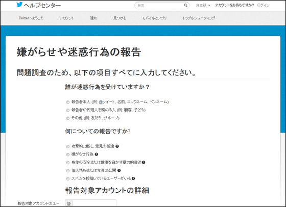Select radio 報告者本人
This screenshot has width=286, height=207.
pos(68,102)
